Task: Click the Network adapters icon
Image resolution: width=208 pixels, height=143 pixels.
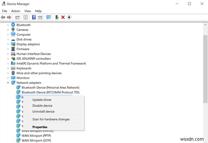Action: tap(13, 83)
